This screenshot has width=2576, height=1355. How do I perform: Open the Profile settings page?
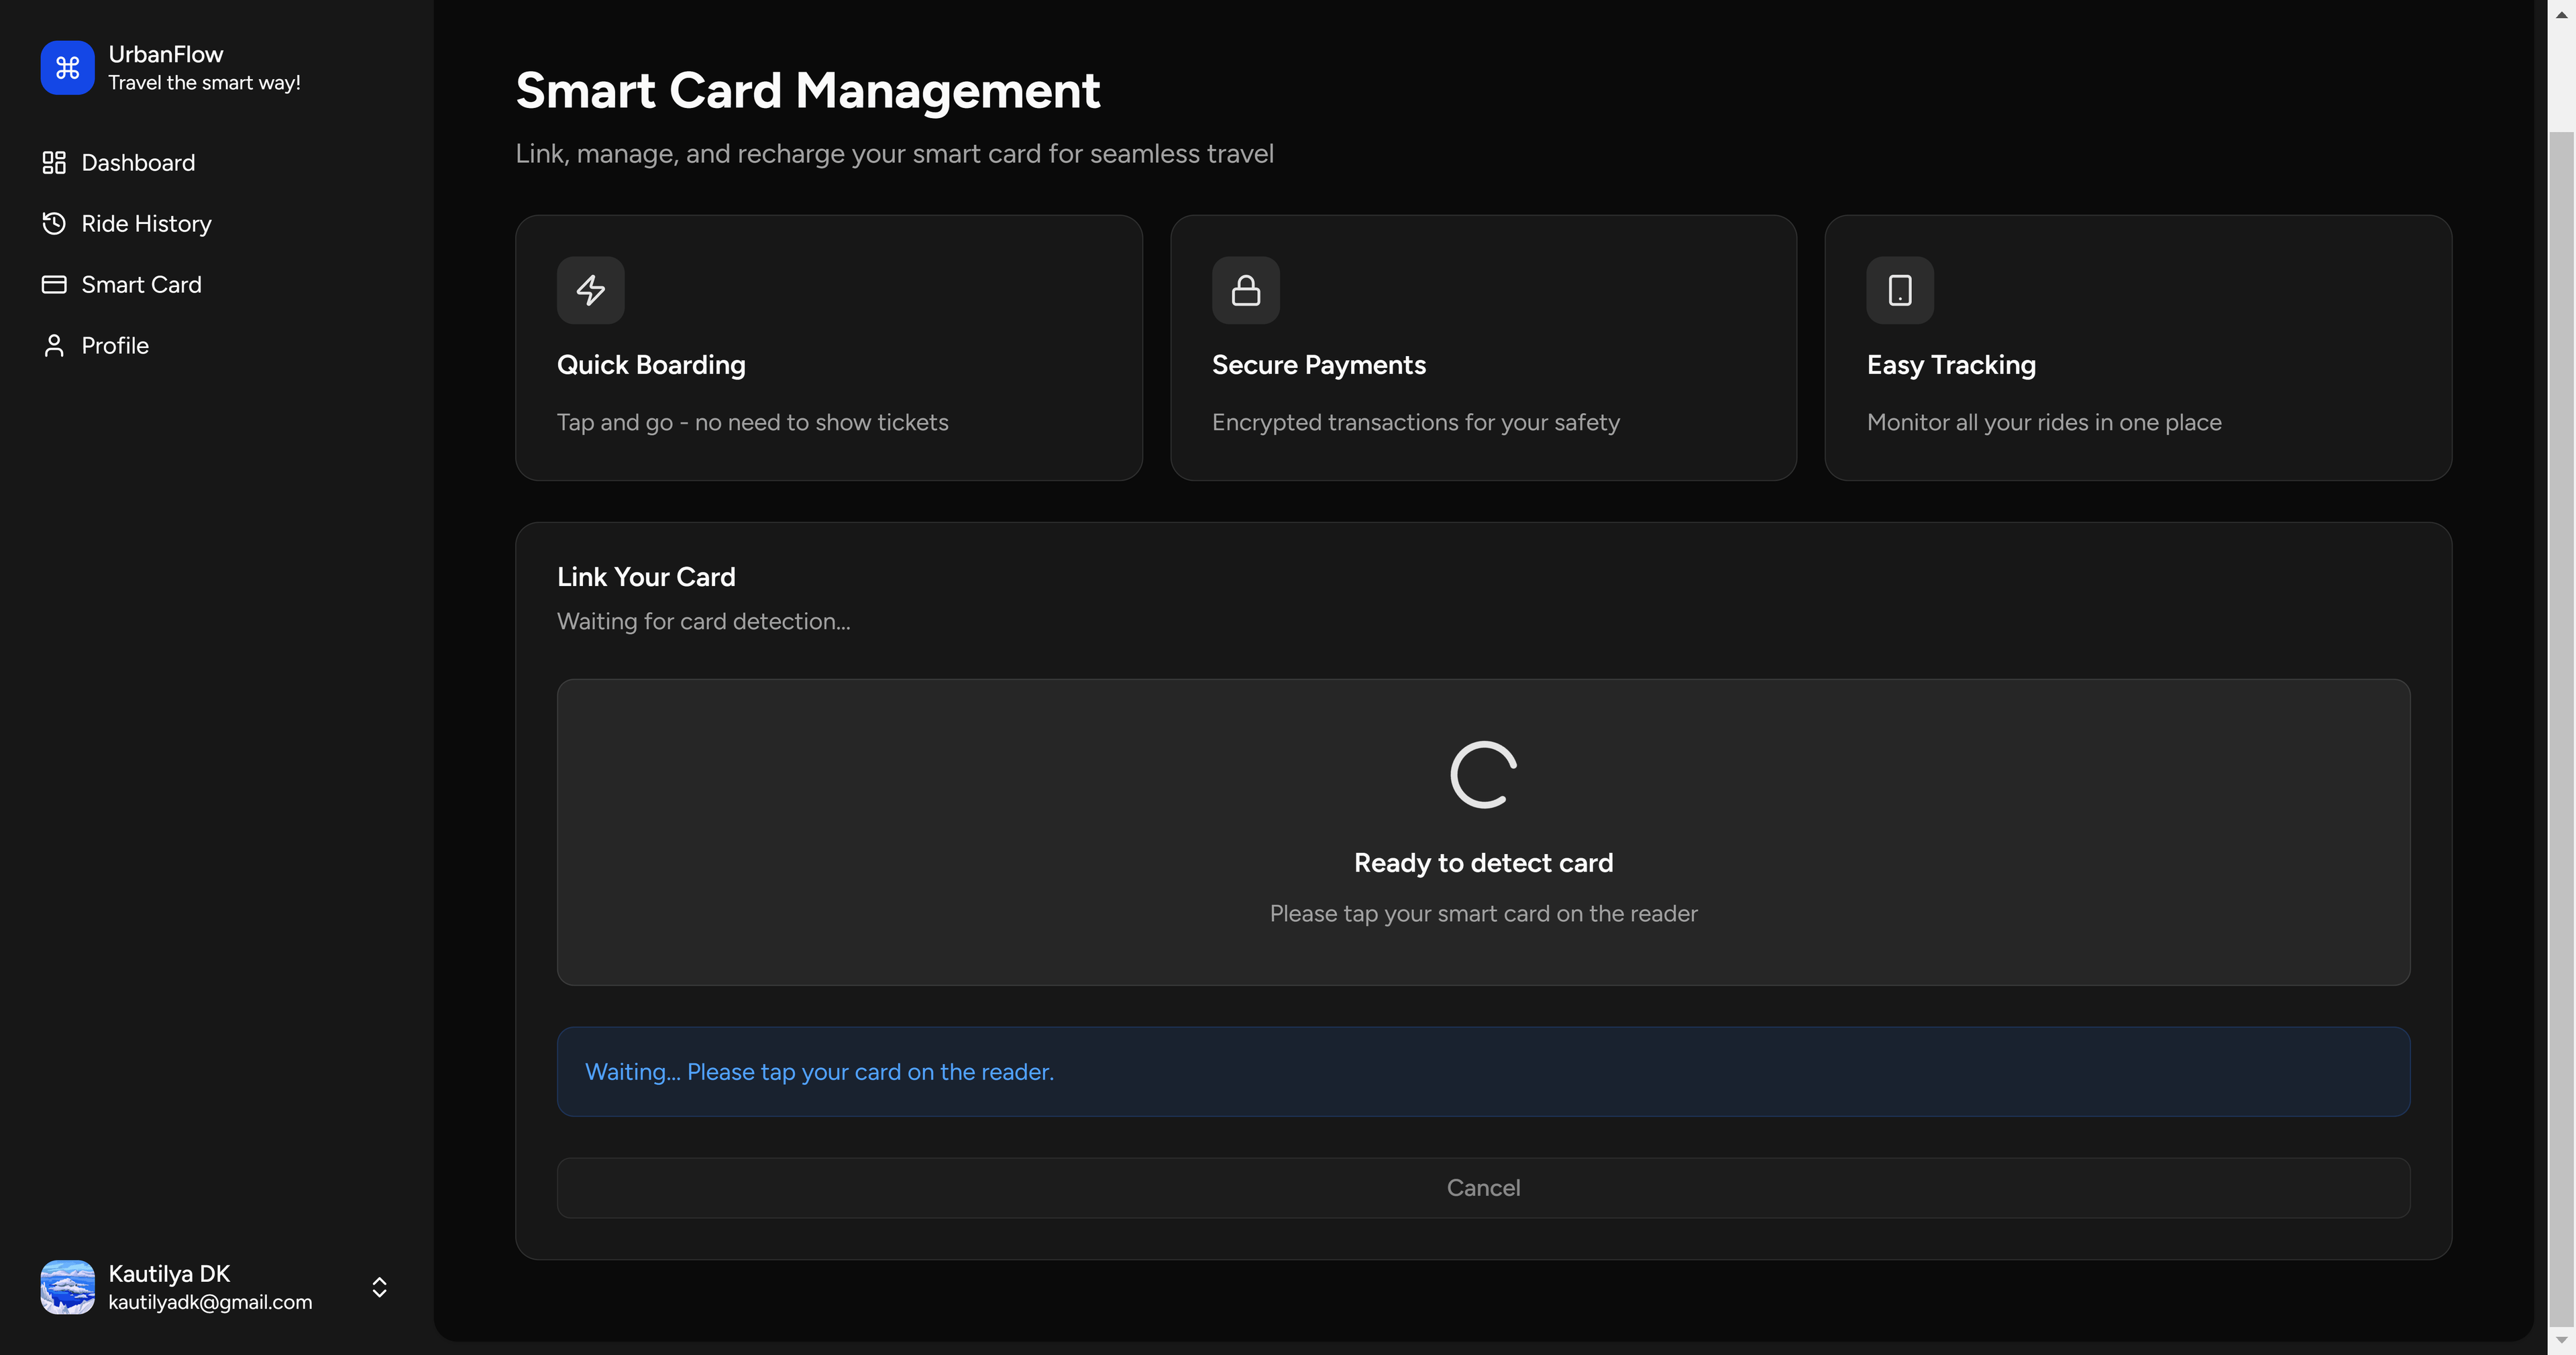click(115, 345)
